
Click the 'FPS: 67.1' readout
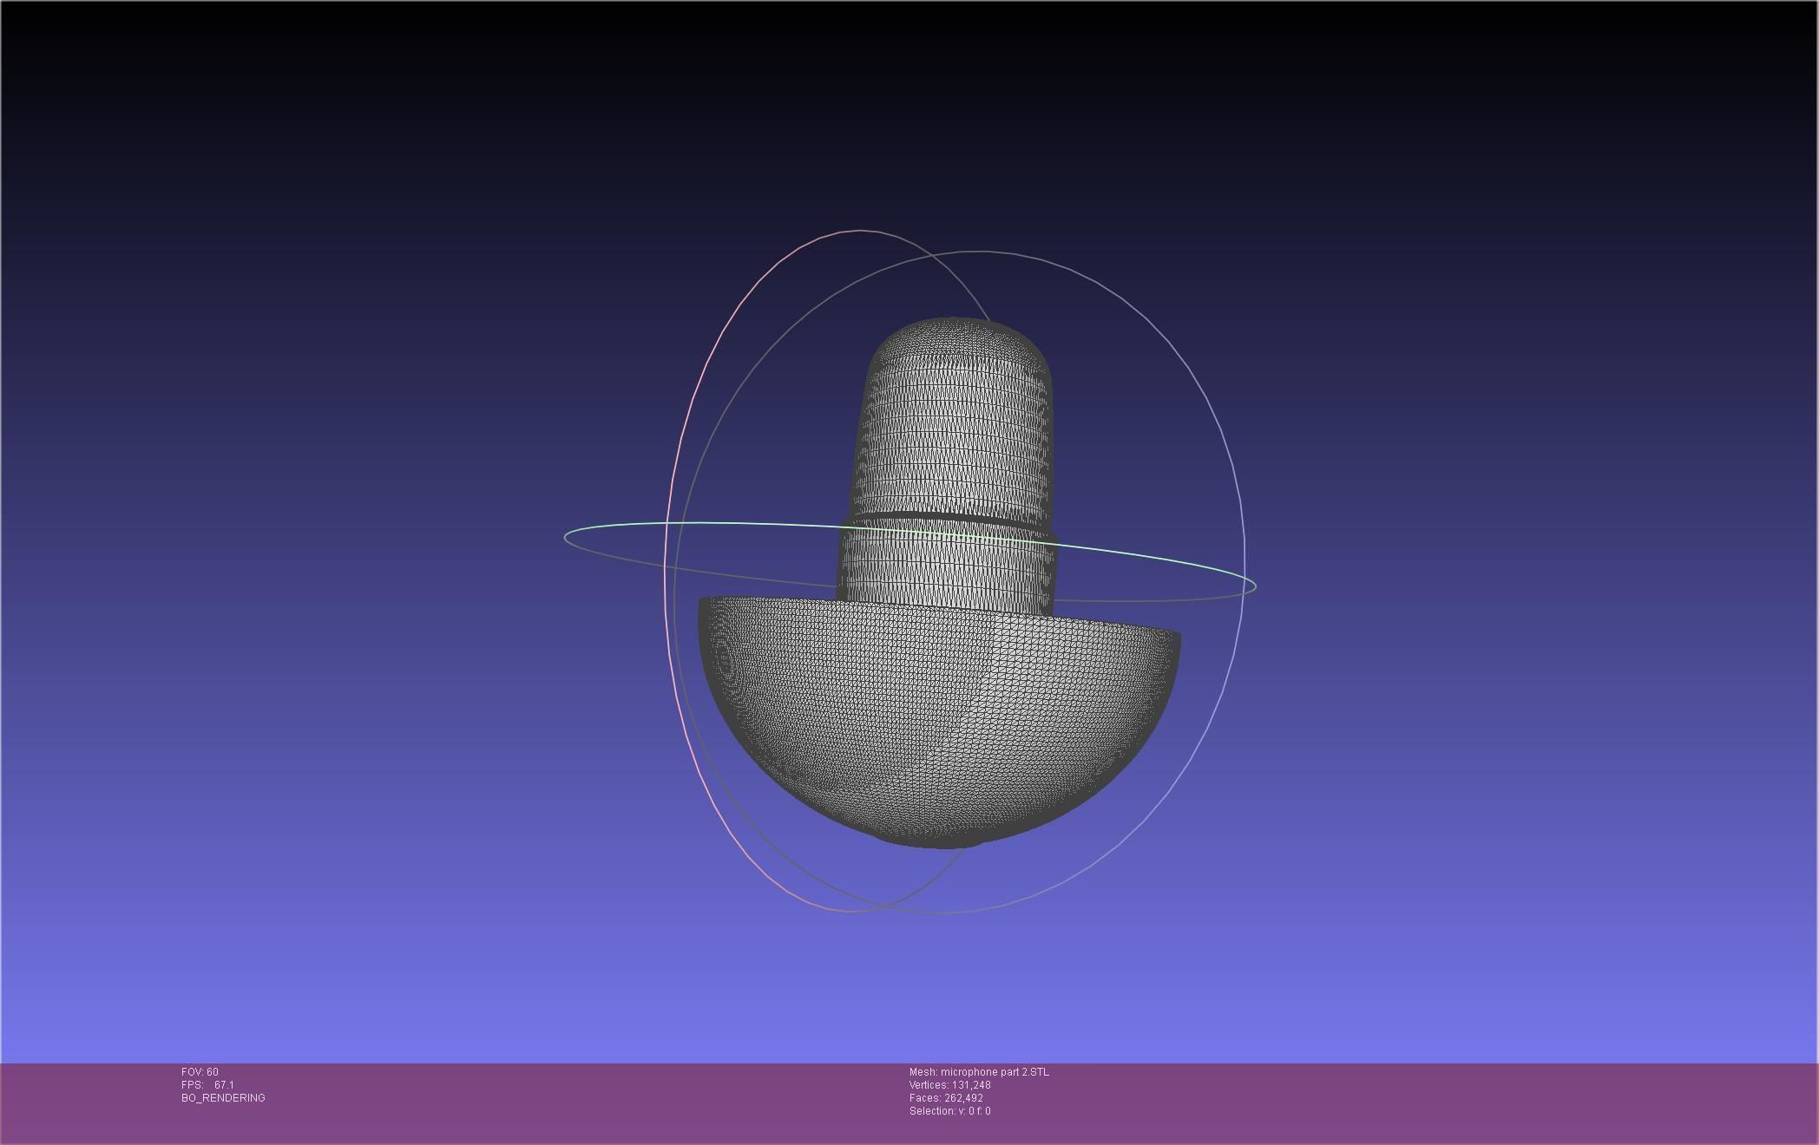(x=207, y=1085)
